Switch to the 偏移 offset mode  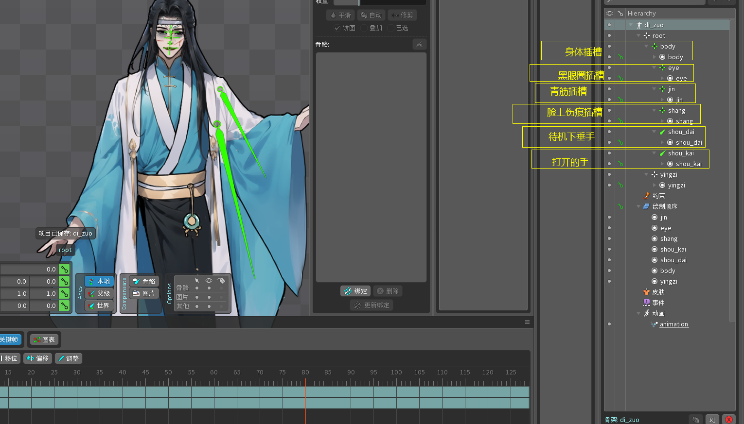pos(38,358)
